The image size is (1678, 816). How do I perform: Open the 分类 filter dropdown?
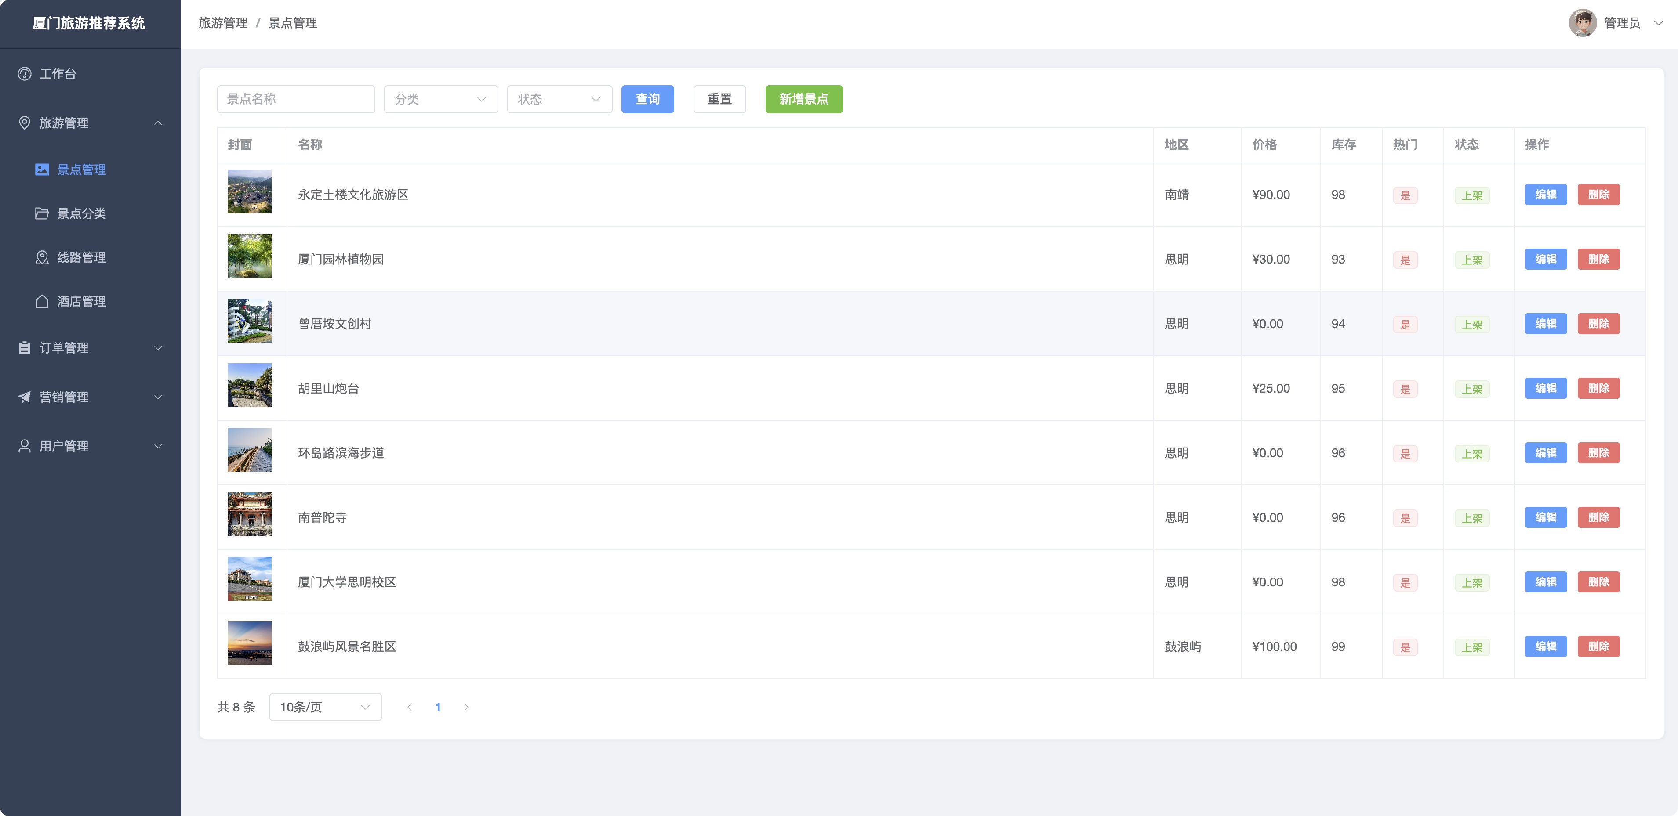pyautogui.click(x=441, y=100)
